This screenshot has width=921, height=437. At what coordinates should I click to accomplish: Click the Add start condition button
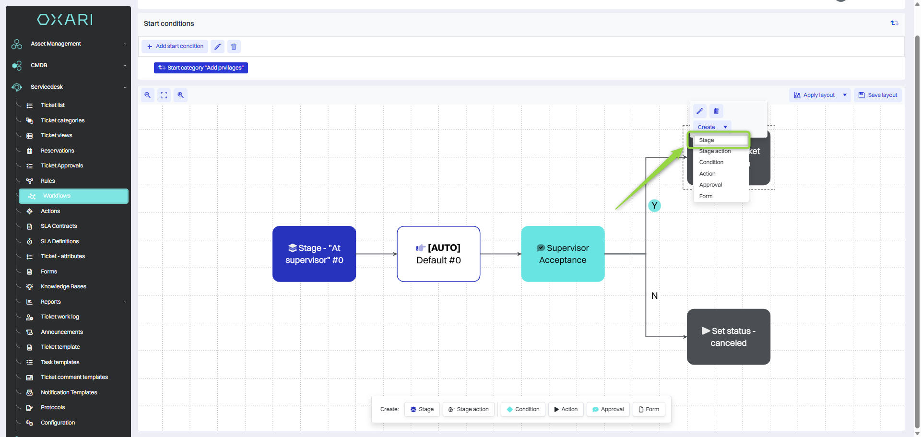click(x=175, y=47)
